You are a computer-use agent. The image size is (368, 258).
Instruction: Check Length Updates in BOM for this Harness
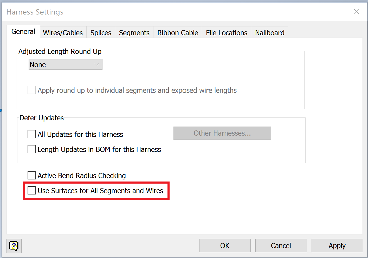click(31, 149)
